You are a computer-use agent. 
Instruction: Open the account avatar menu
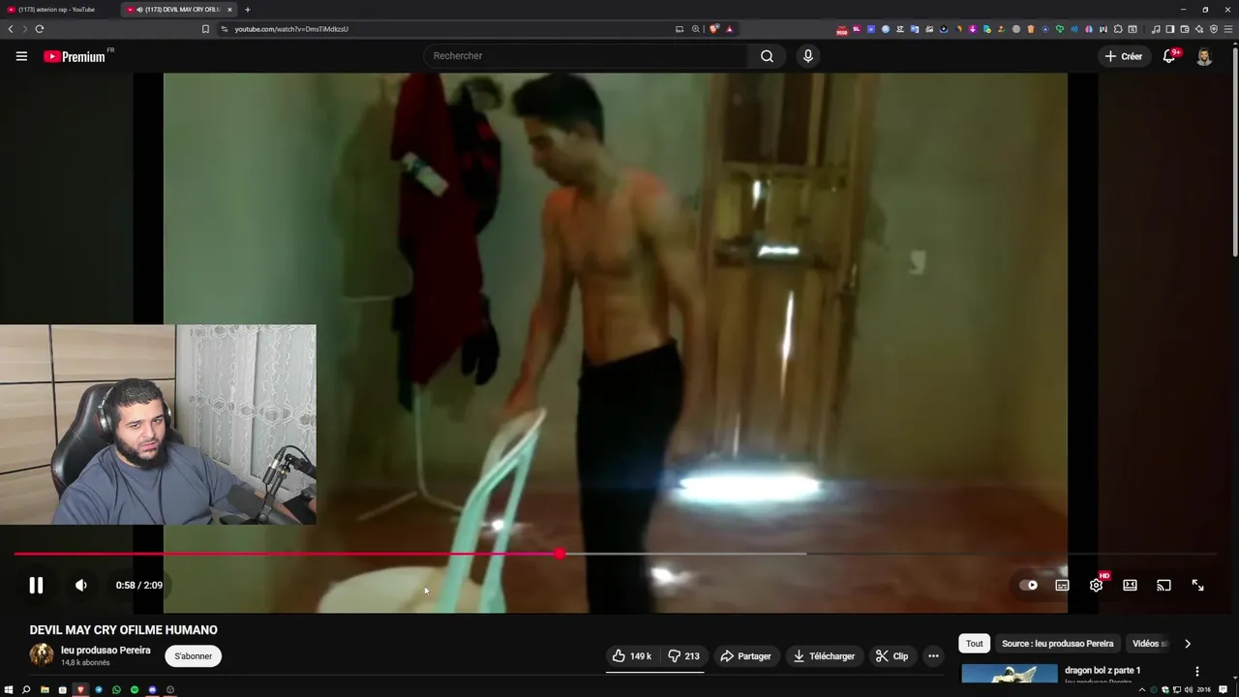pyautogui.click(x=1204, y=56)
